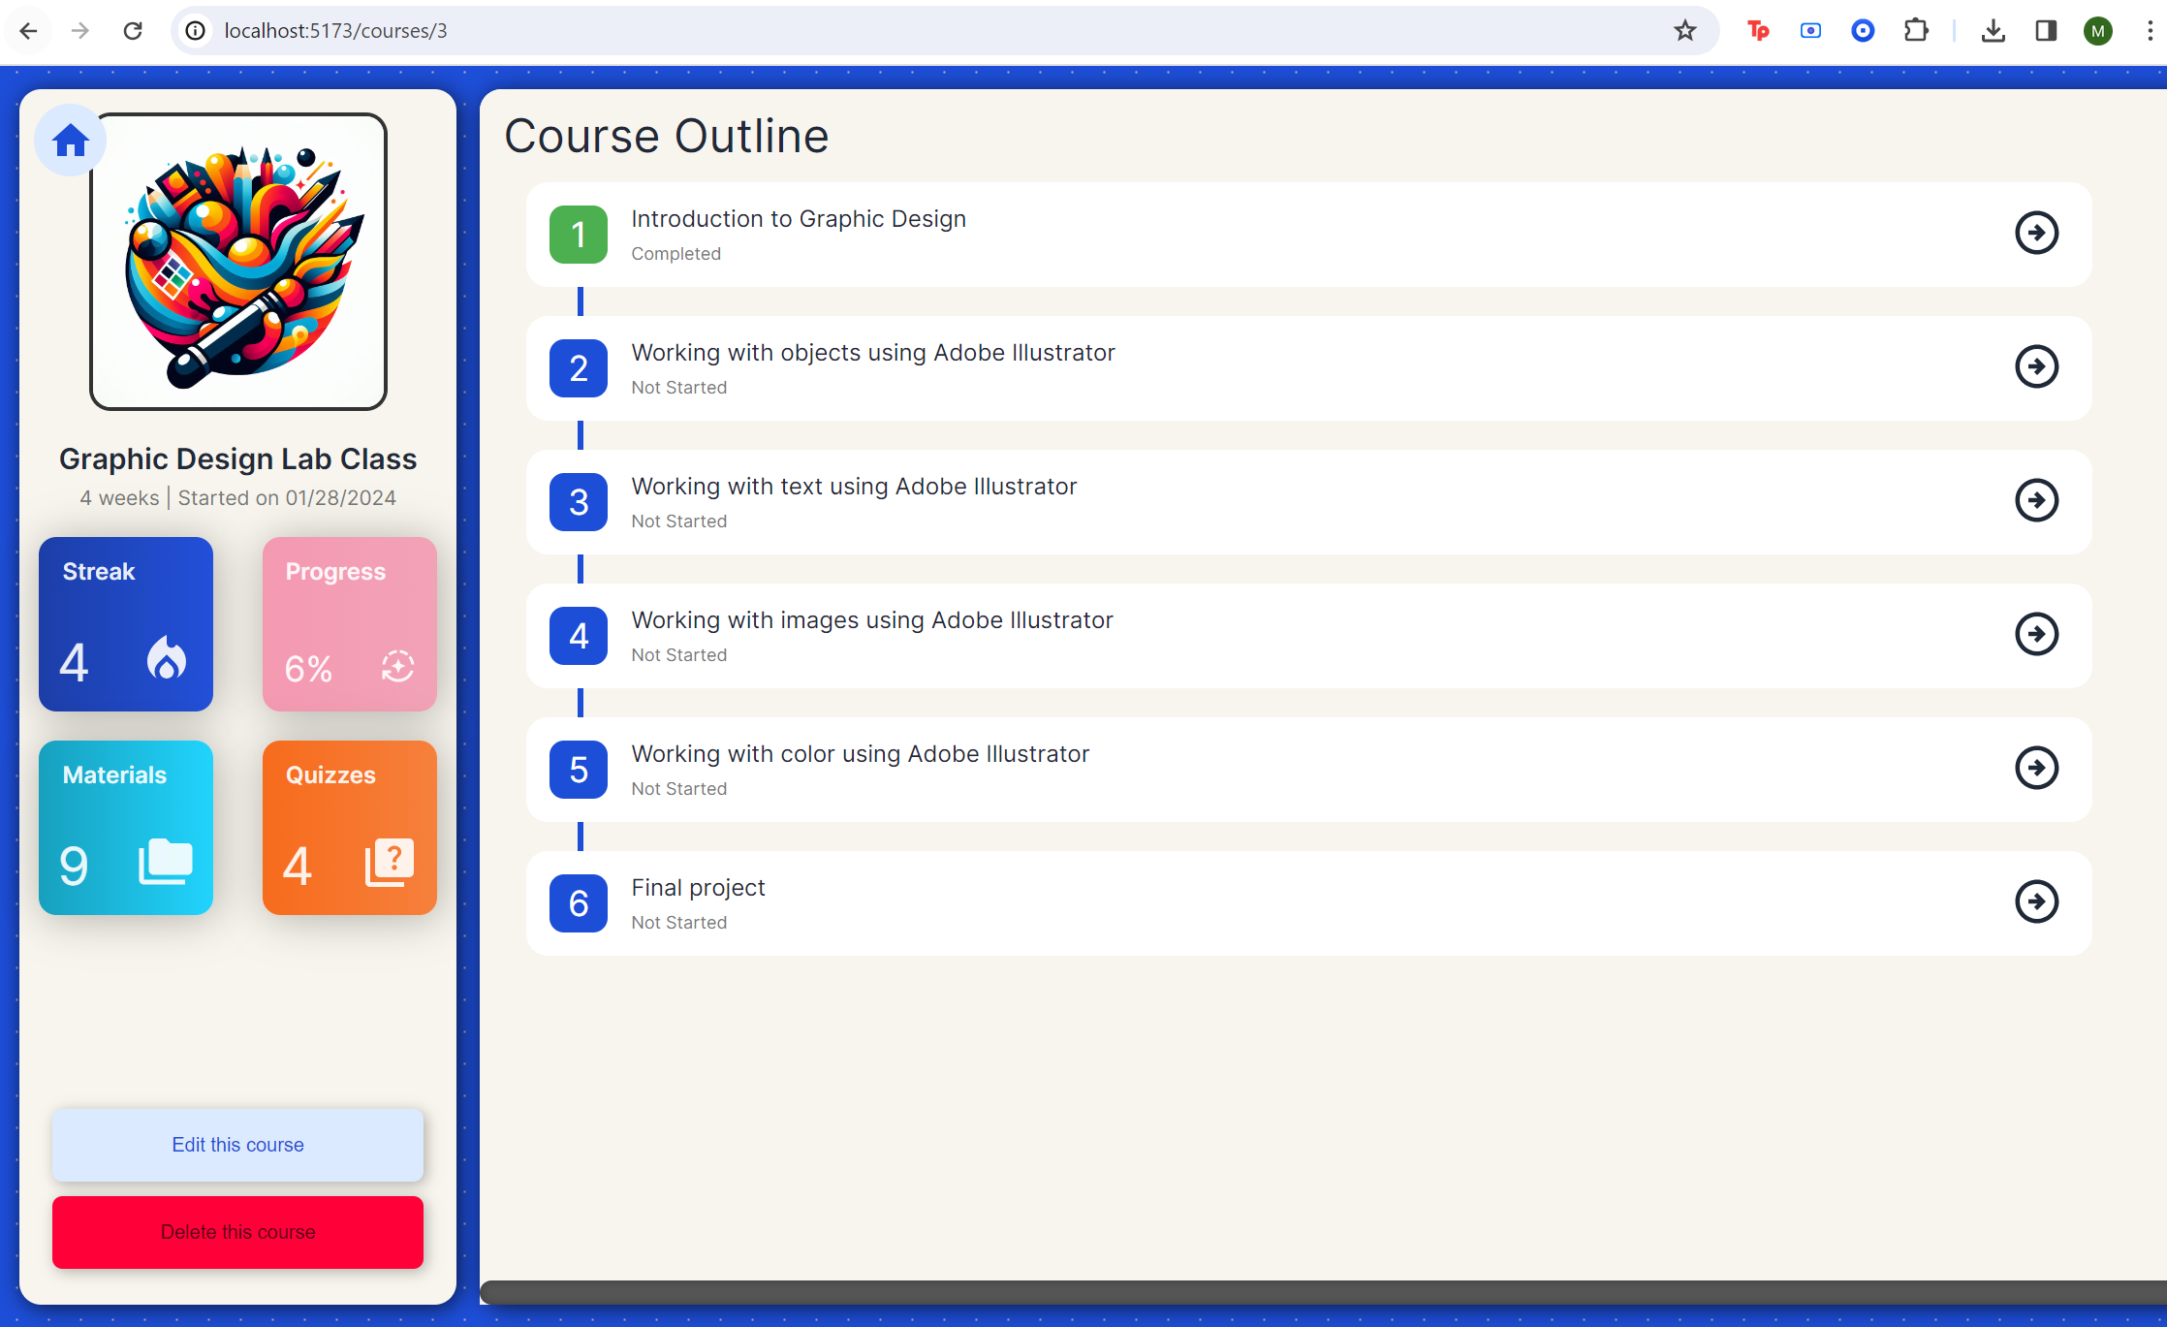Screen dimensions: 2167x1327
Task: Open the browser downloads icon
Action: coord(1993,31)
